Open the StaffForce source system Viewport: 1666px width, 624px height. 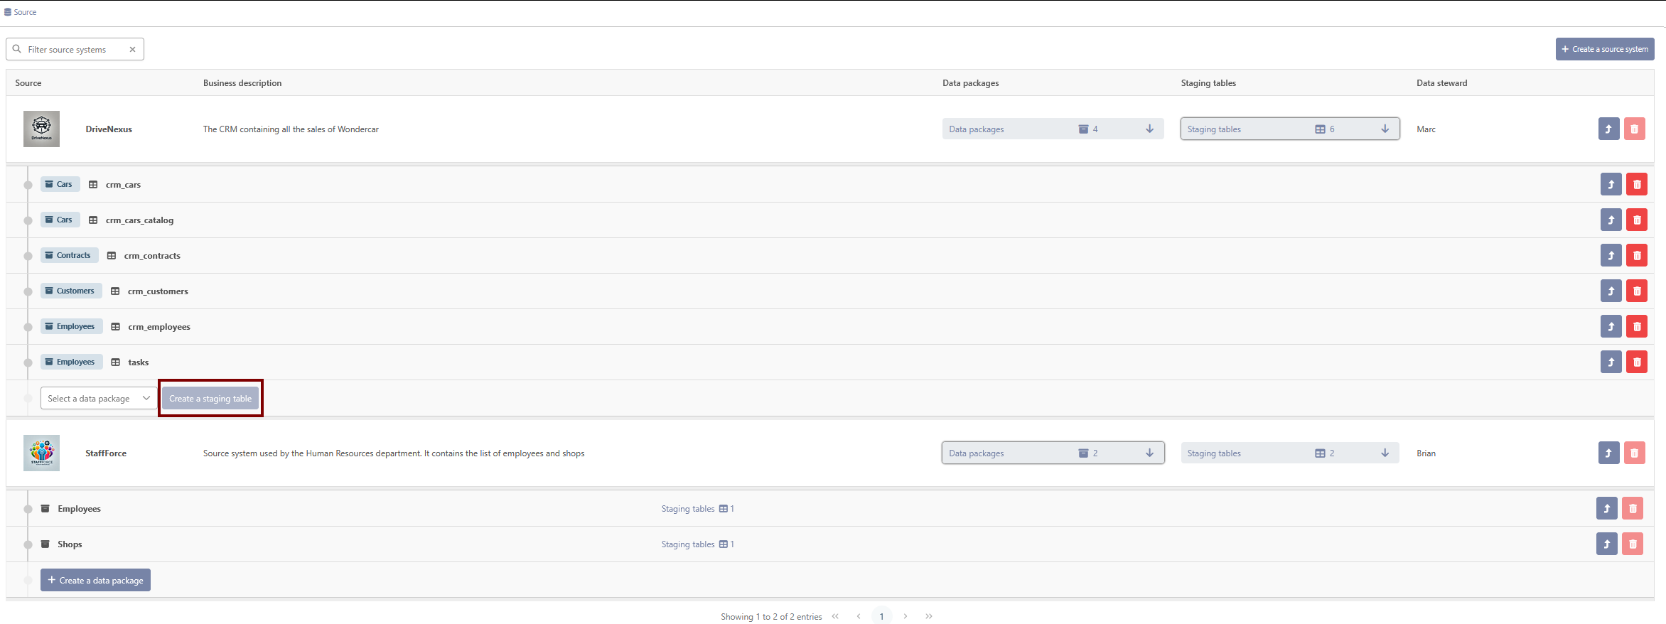pyautogui.click(x=1608, y=453)
